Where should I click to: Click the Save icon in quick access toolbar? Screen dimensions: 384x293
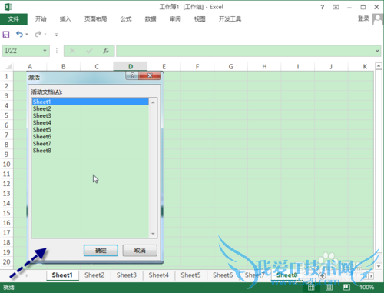pos(6,34)
